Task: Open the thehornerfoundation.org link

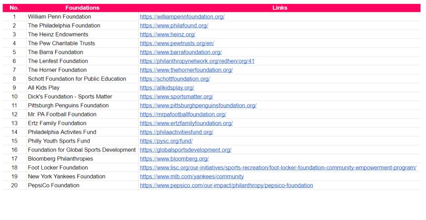Action: pyautogui.click(x=186, y=70)
